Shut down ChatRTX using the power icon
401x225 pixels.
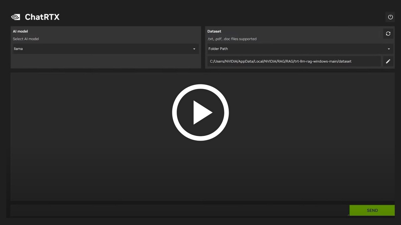pos(390,17)
